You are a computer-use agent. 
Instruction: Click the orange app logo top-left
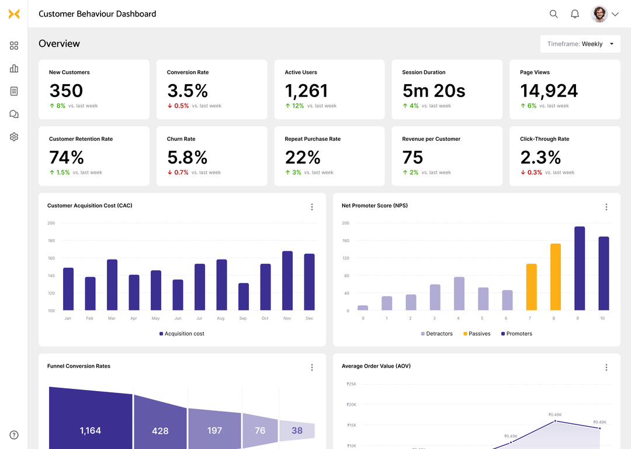click(14, 13)
